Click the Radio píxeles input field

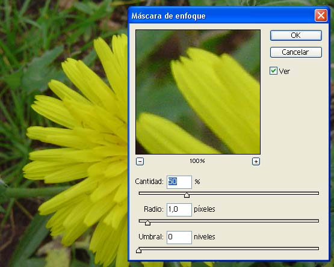pos(179,209)
